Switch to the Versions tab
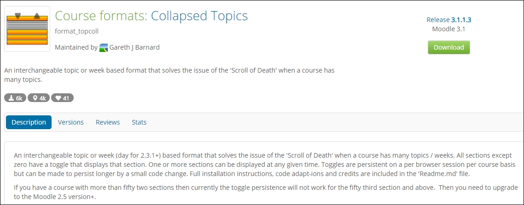 coord(71,122)
